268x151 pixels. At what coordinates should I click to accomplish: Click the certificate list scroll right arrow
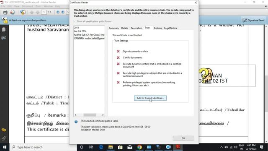click(x=103, y=115)
